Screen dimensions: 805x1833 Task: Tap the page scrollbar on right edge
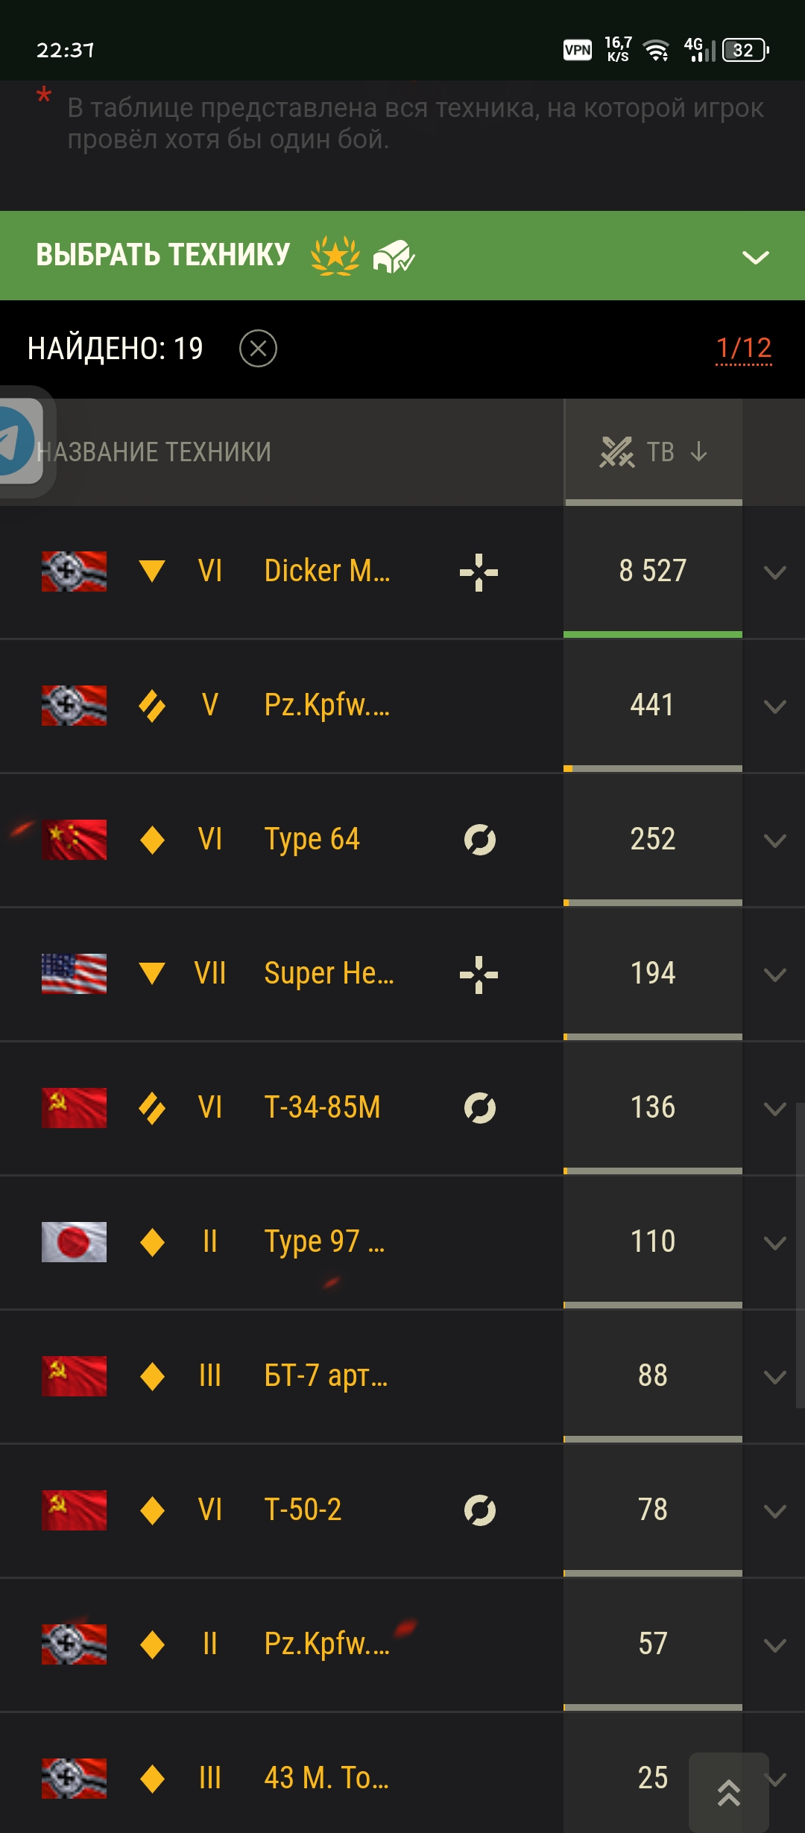800,1256
